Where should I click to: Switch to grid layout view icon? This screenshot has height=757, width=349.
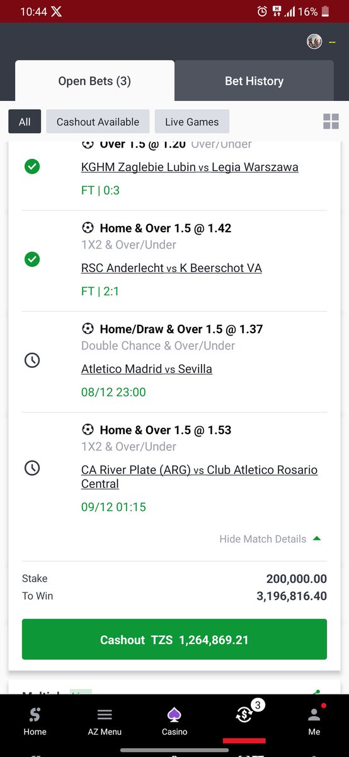(331, 122)
